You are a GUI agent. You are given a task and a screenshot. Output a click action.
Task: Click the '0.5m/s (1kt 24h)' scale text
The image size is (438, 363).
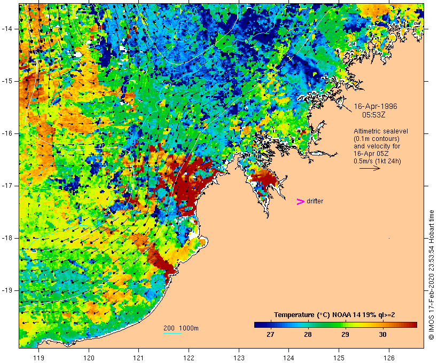tap(377, 161)
